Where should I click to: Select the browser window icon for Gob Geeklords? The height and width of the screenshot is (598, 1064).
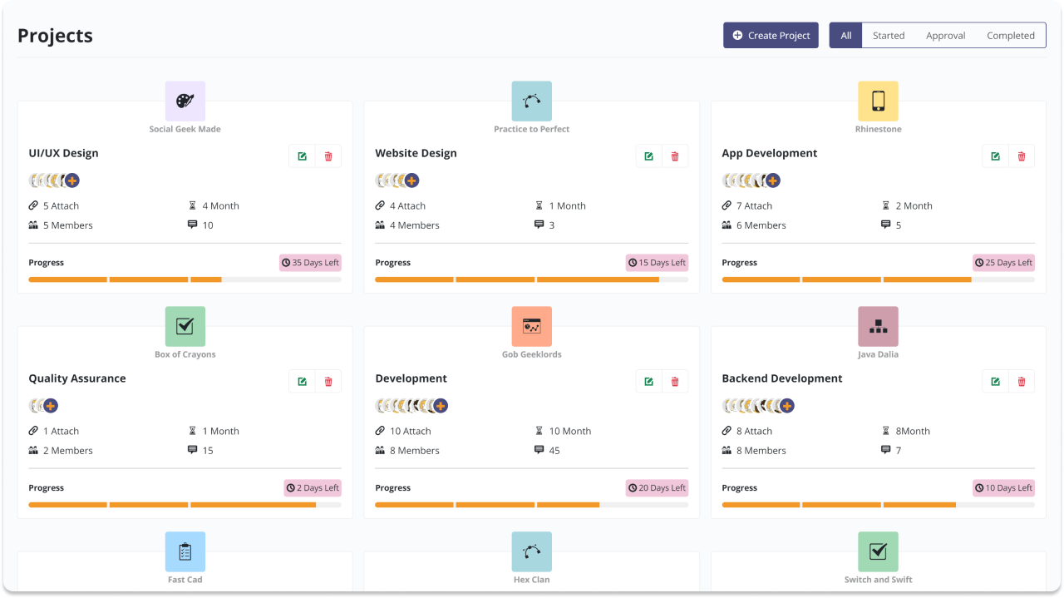click(531, 325)
